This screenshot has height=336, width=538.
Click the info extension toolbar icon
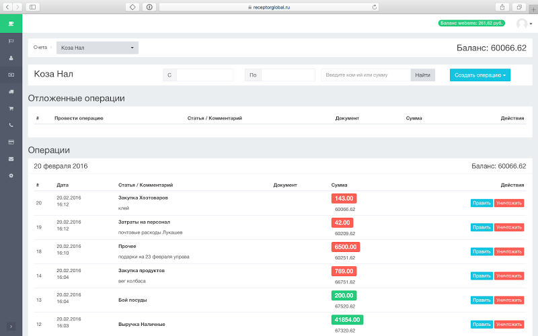[149, 7]
